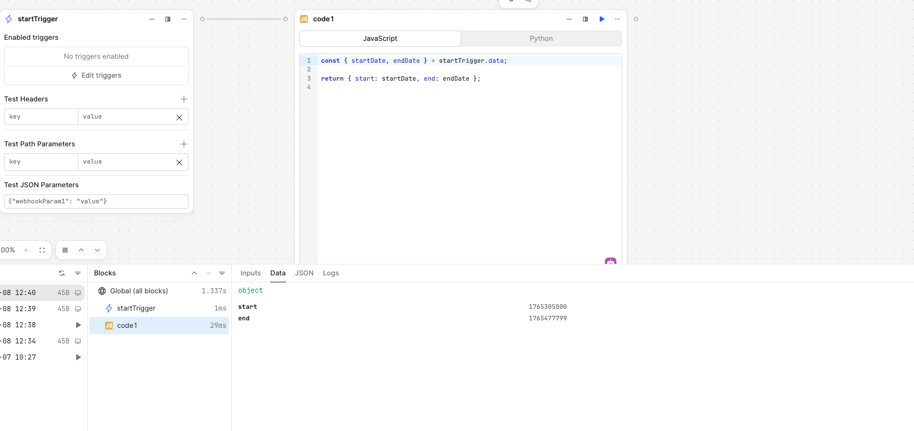Refresh the run history list

62,273
